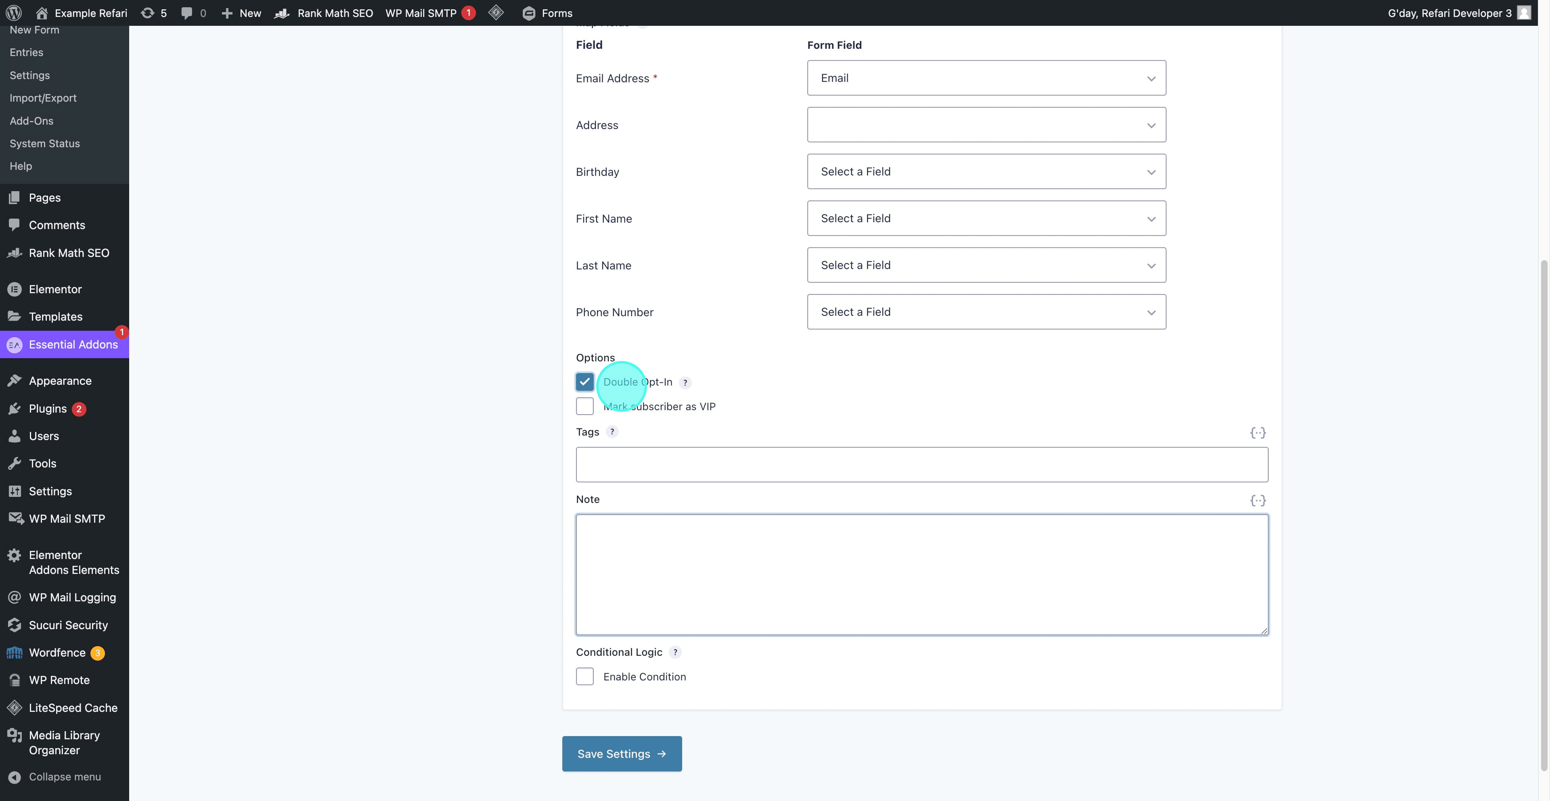Viewport: 1550px width, 801px height.
Task: Open Media Library Organizer in sidebar
Action: click(x=65, y=743)
